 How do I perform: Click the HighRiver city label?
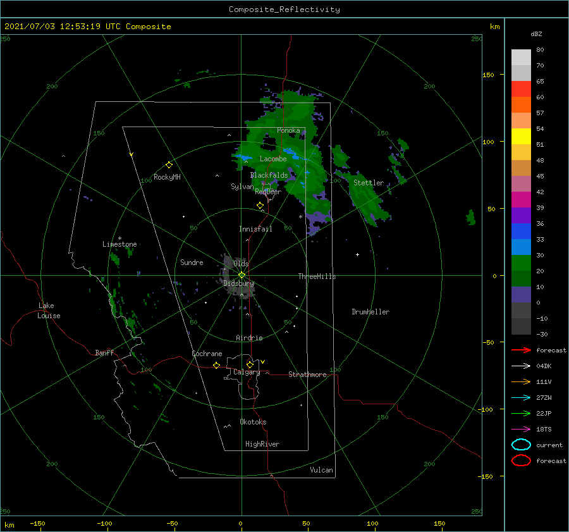tap(262, 444)
